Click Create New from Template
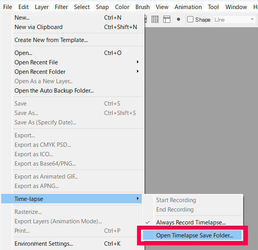The width and height of the screenshot is (258, 250). (x=51, y=40)
